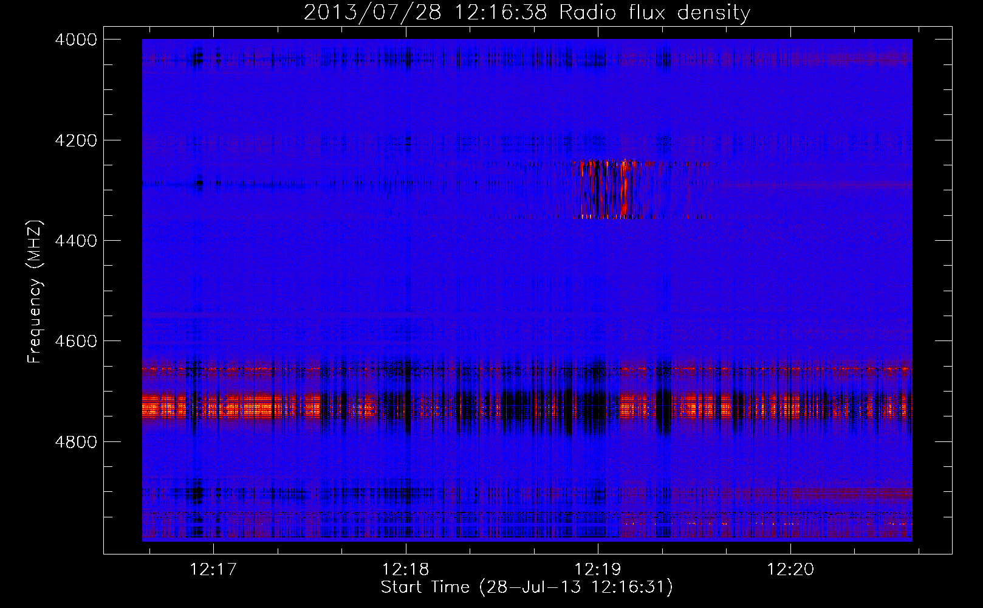Click the '12:19' time axis label
The width and height of the screenshot is (983, 608).
pyautogui.click(x=598, y=569)
